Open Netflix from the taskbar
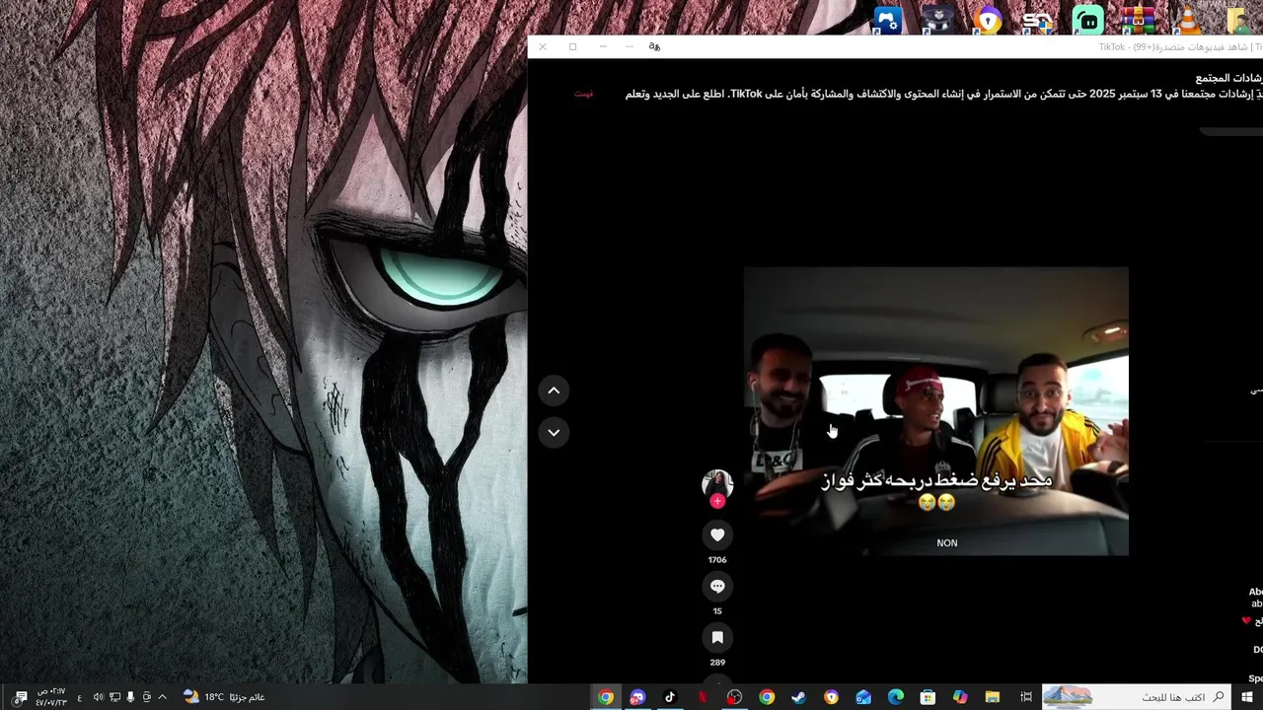Screen dimensions: 1263x710 [x=703, y=697]
